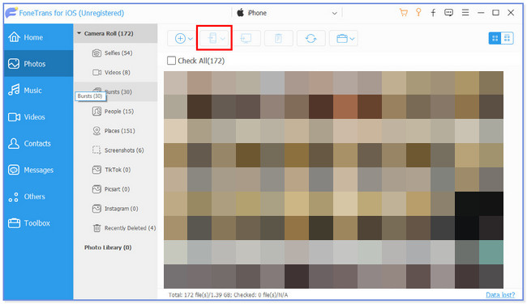Open Contacts in the sidebar
The image size is (527, 304).
[38, 143]
